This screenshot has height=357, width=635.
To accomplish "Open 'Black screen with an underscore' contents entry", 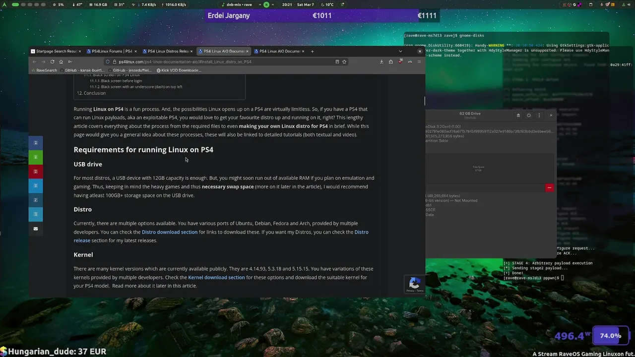I will (136, 87).
